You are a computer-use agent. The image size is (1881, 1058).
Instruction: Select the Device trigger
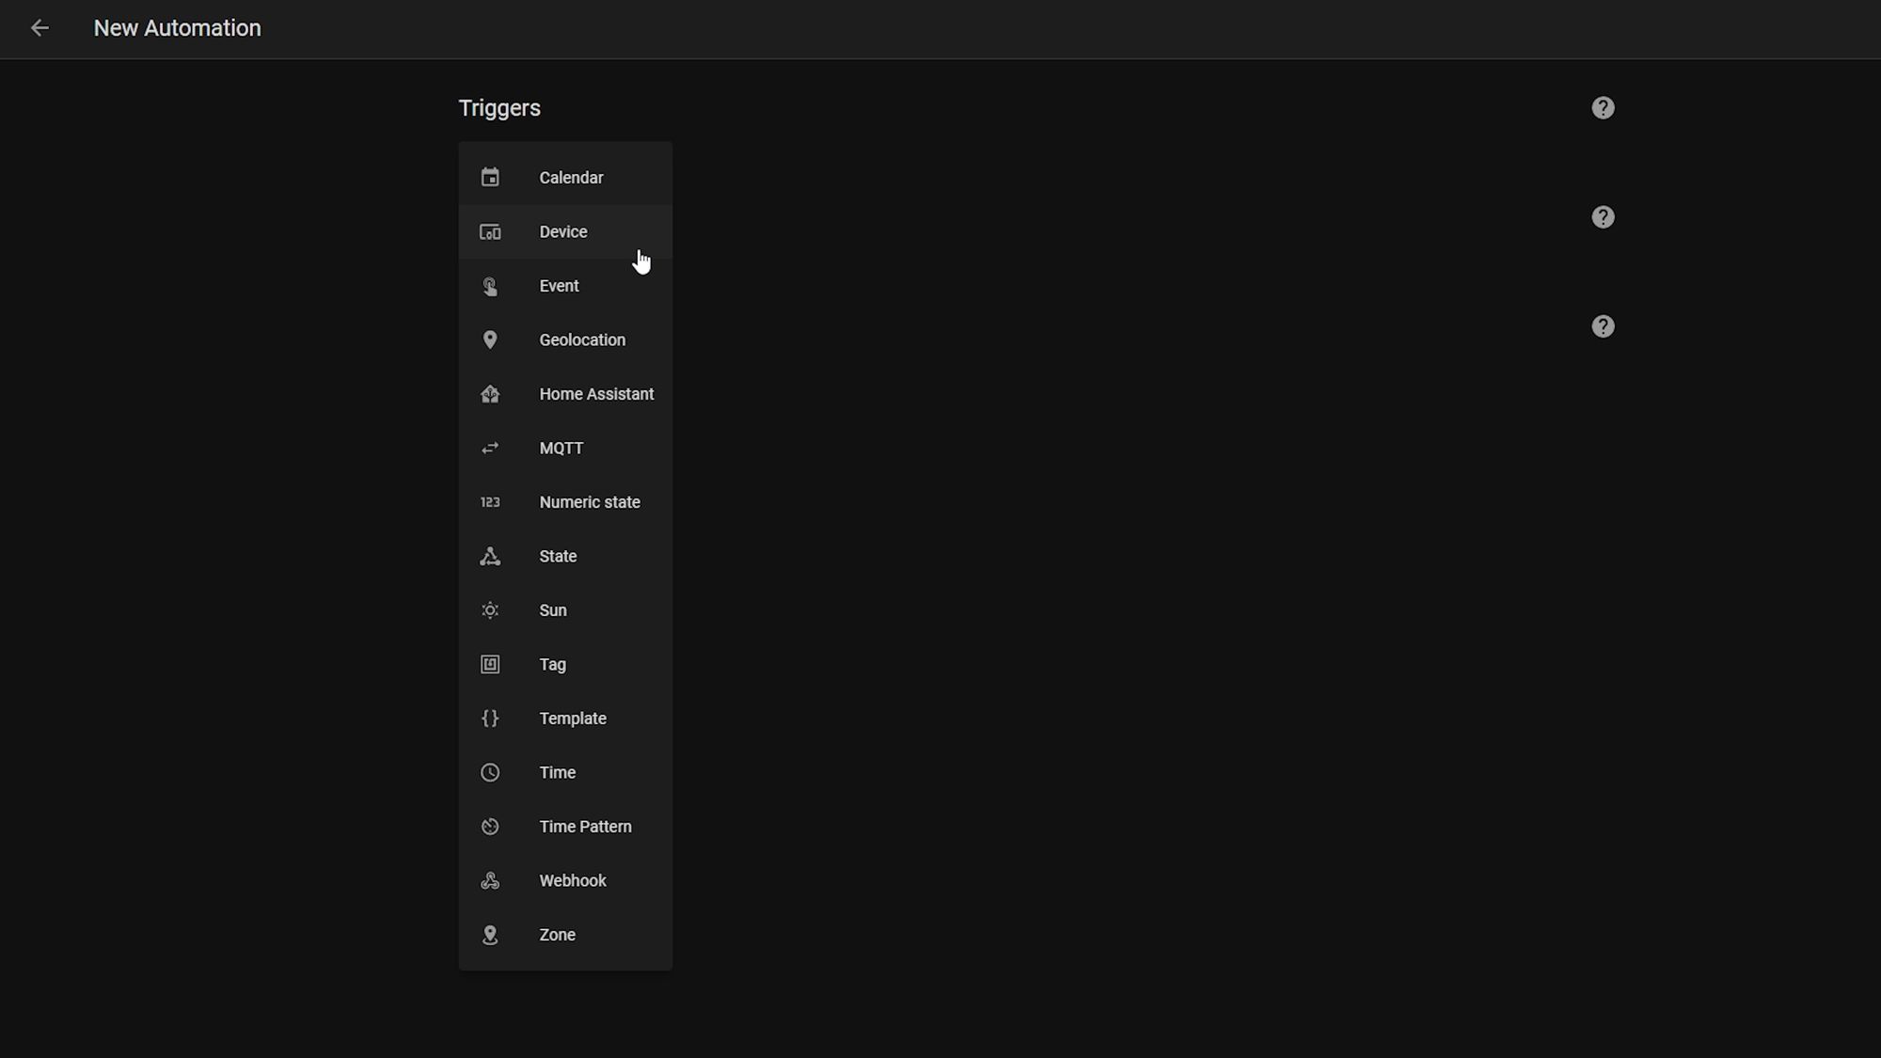point(564,231)
